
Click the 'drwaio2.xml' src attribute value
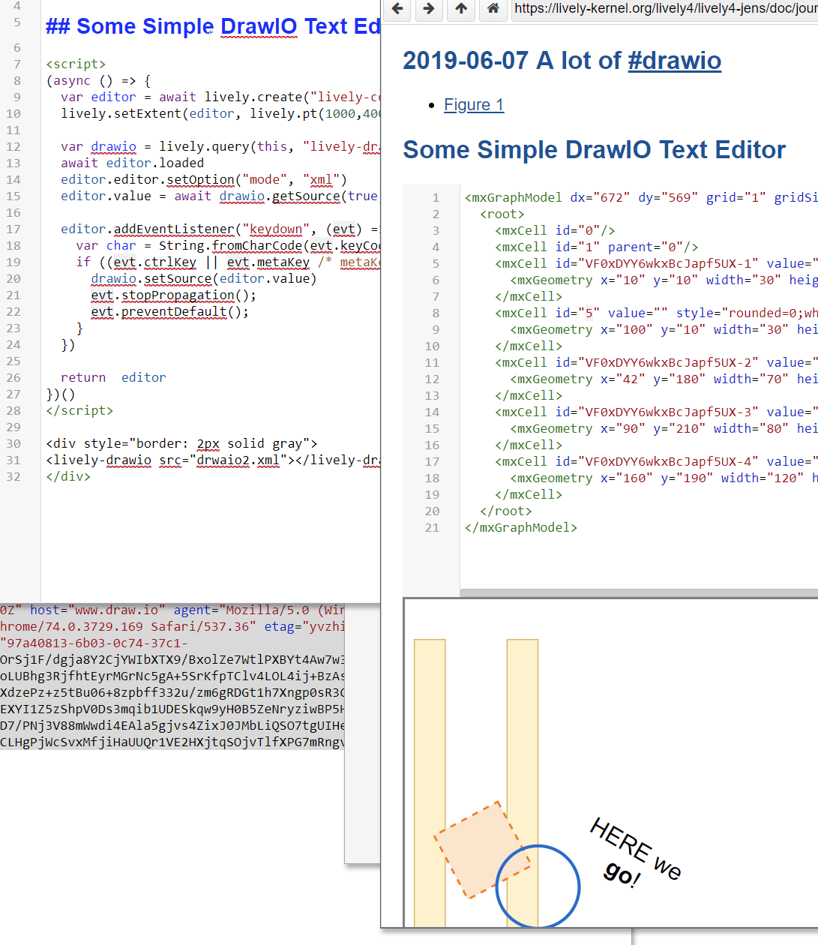238,460
